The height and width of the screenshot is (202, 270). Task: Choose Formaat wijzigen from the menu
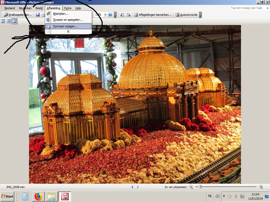point(65,26)
